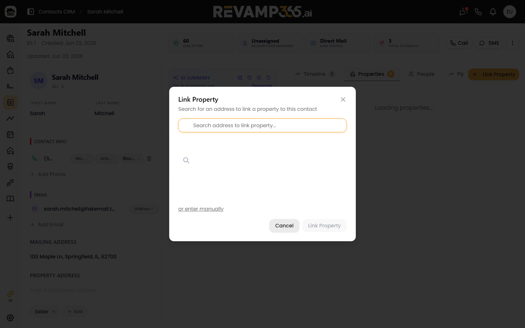Open the settings gear in sidebar
Screen dimensions: 525x328
pos(10,318)
